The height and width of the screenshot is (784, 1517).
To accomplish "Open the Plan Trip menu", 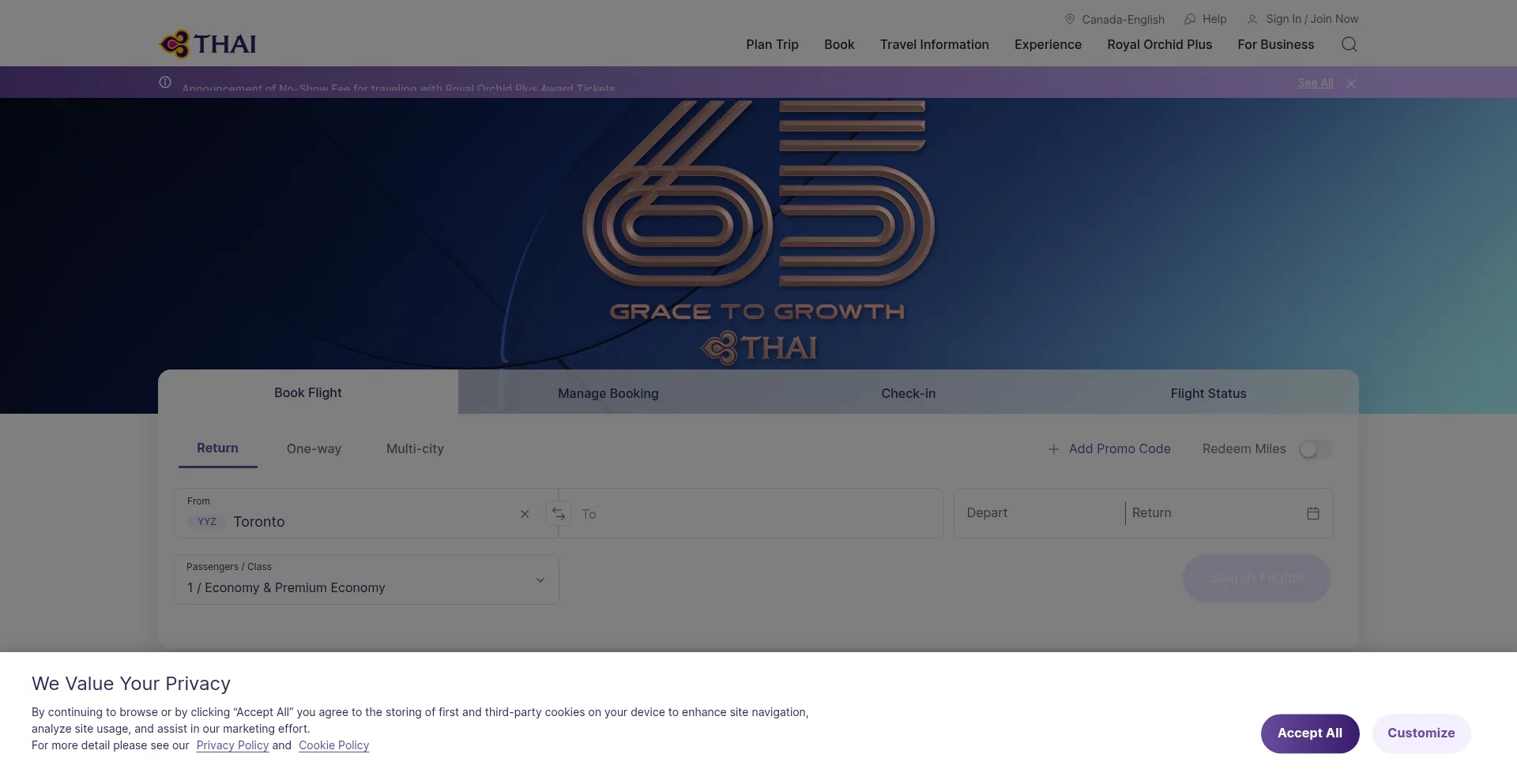I will pyautogui.click(x=772, y=44).
